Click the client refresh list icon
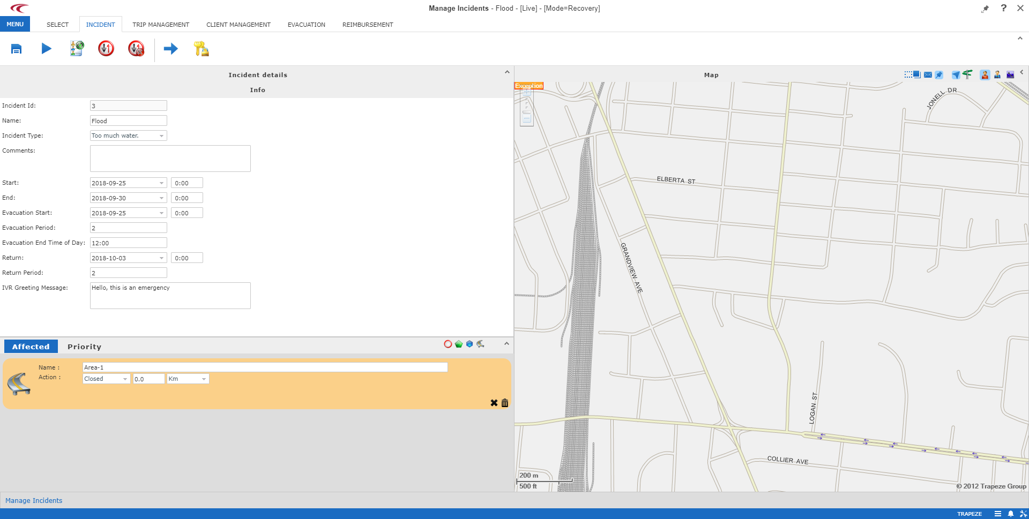Screen dimensions: 1029x519 pos(76,49)
